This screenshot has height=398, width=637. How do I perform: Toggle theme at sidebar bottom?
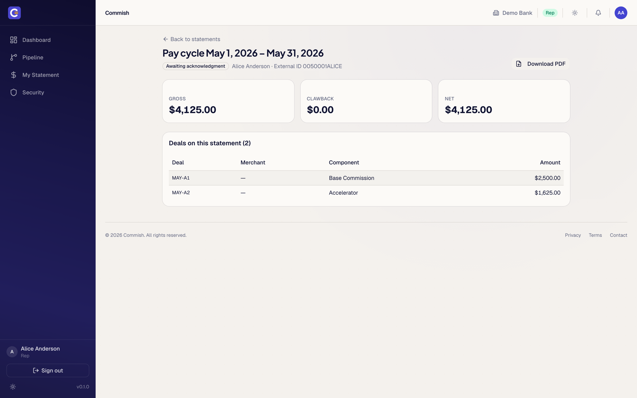pyautogui.click(x=13, y=387)
